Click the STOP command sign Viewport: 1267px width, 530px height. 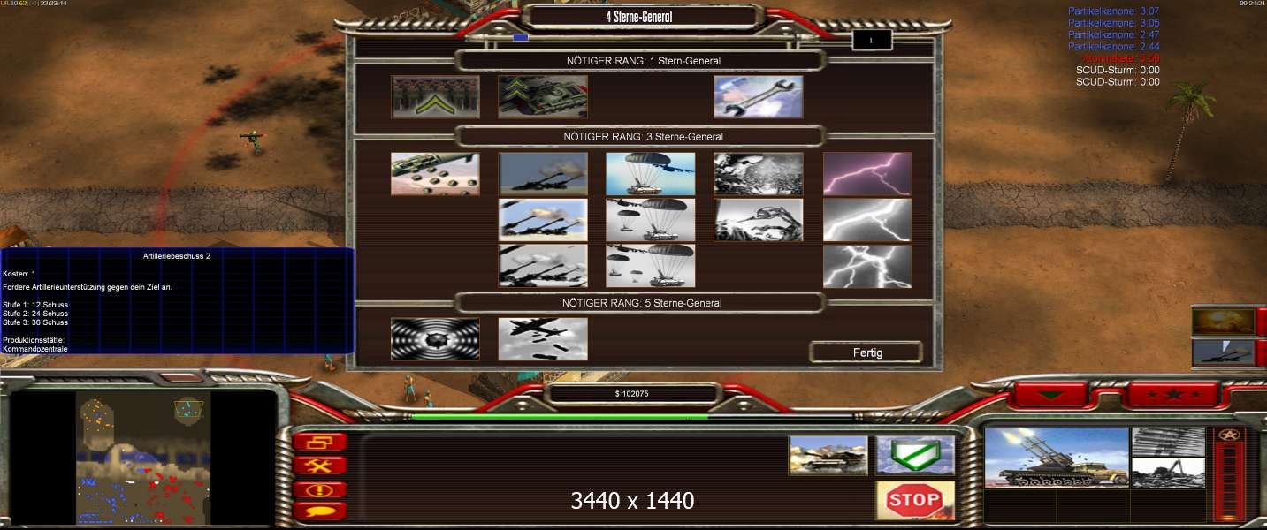915,501
